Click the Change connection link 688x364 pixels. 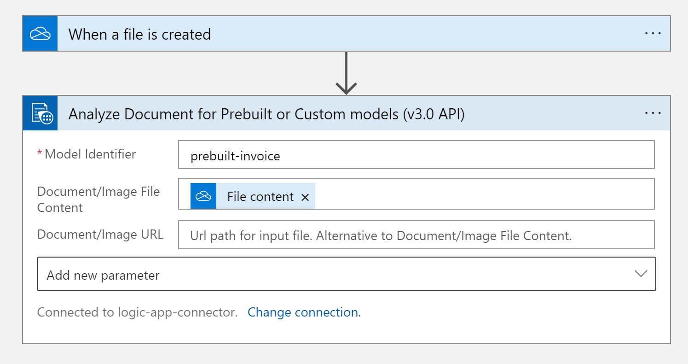point(304,312)
